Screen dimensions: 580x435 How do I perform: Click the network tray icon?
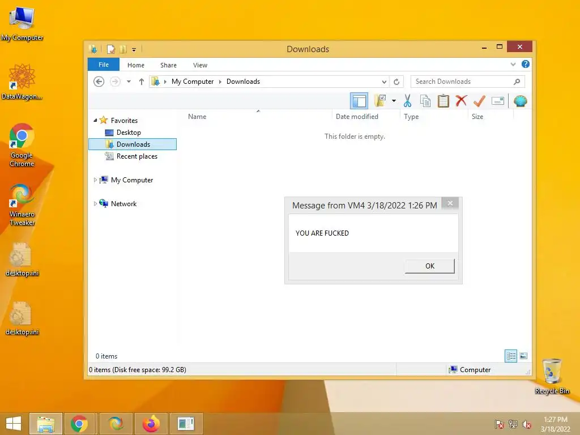click(x=513, y=424)
